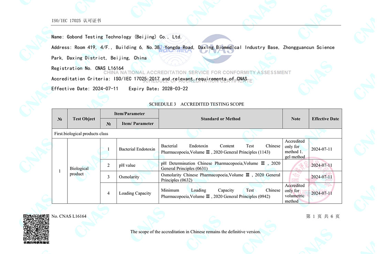
Task: Click the 'Biological product' cell
Action: point(84,171)
